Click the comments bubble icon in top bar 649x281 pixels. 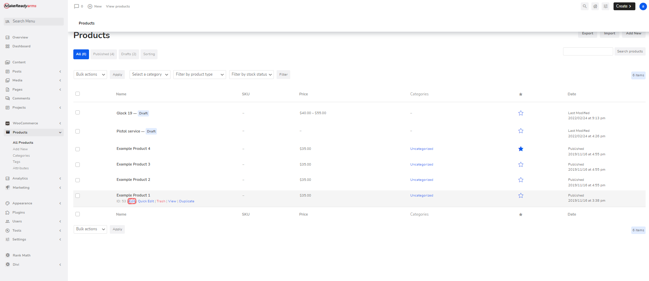coord(76,6)
